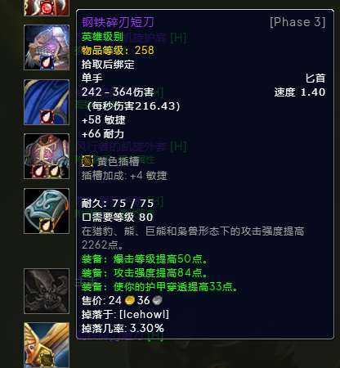Click the partially visible top item icon
The image size is (340, 368).
[47, 7]
